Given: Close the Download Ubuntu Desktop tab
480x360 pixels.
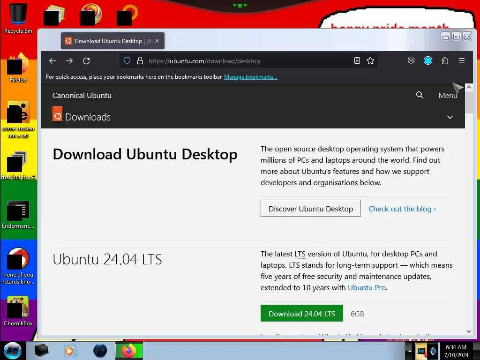Looking at the screenshot, I should point(157,41).
